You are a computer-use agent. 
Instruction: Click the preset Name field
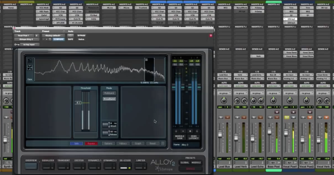[186, 145]
